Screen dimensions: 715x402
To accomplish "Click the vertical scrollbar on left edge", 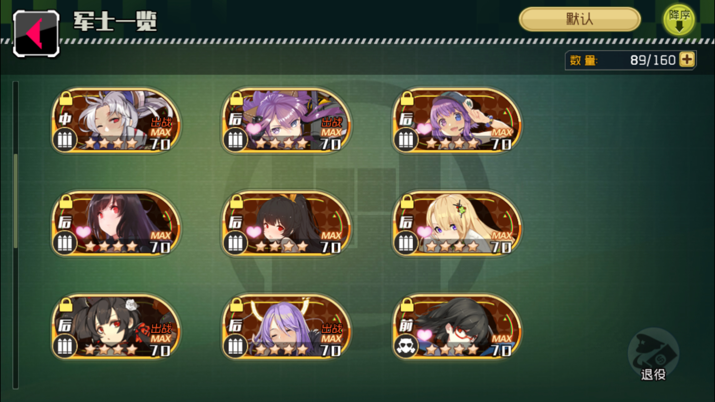I will [x=16, y=235].
